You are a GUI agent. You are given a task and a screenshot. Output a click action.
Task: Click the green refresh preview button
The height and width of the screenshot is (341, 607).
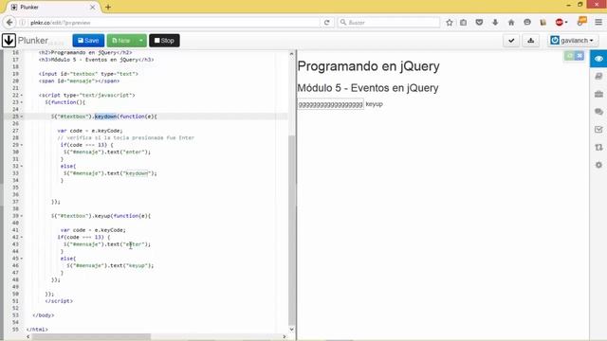569,56
